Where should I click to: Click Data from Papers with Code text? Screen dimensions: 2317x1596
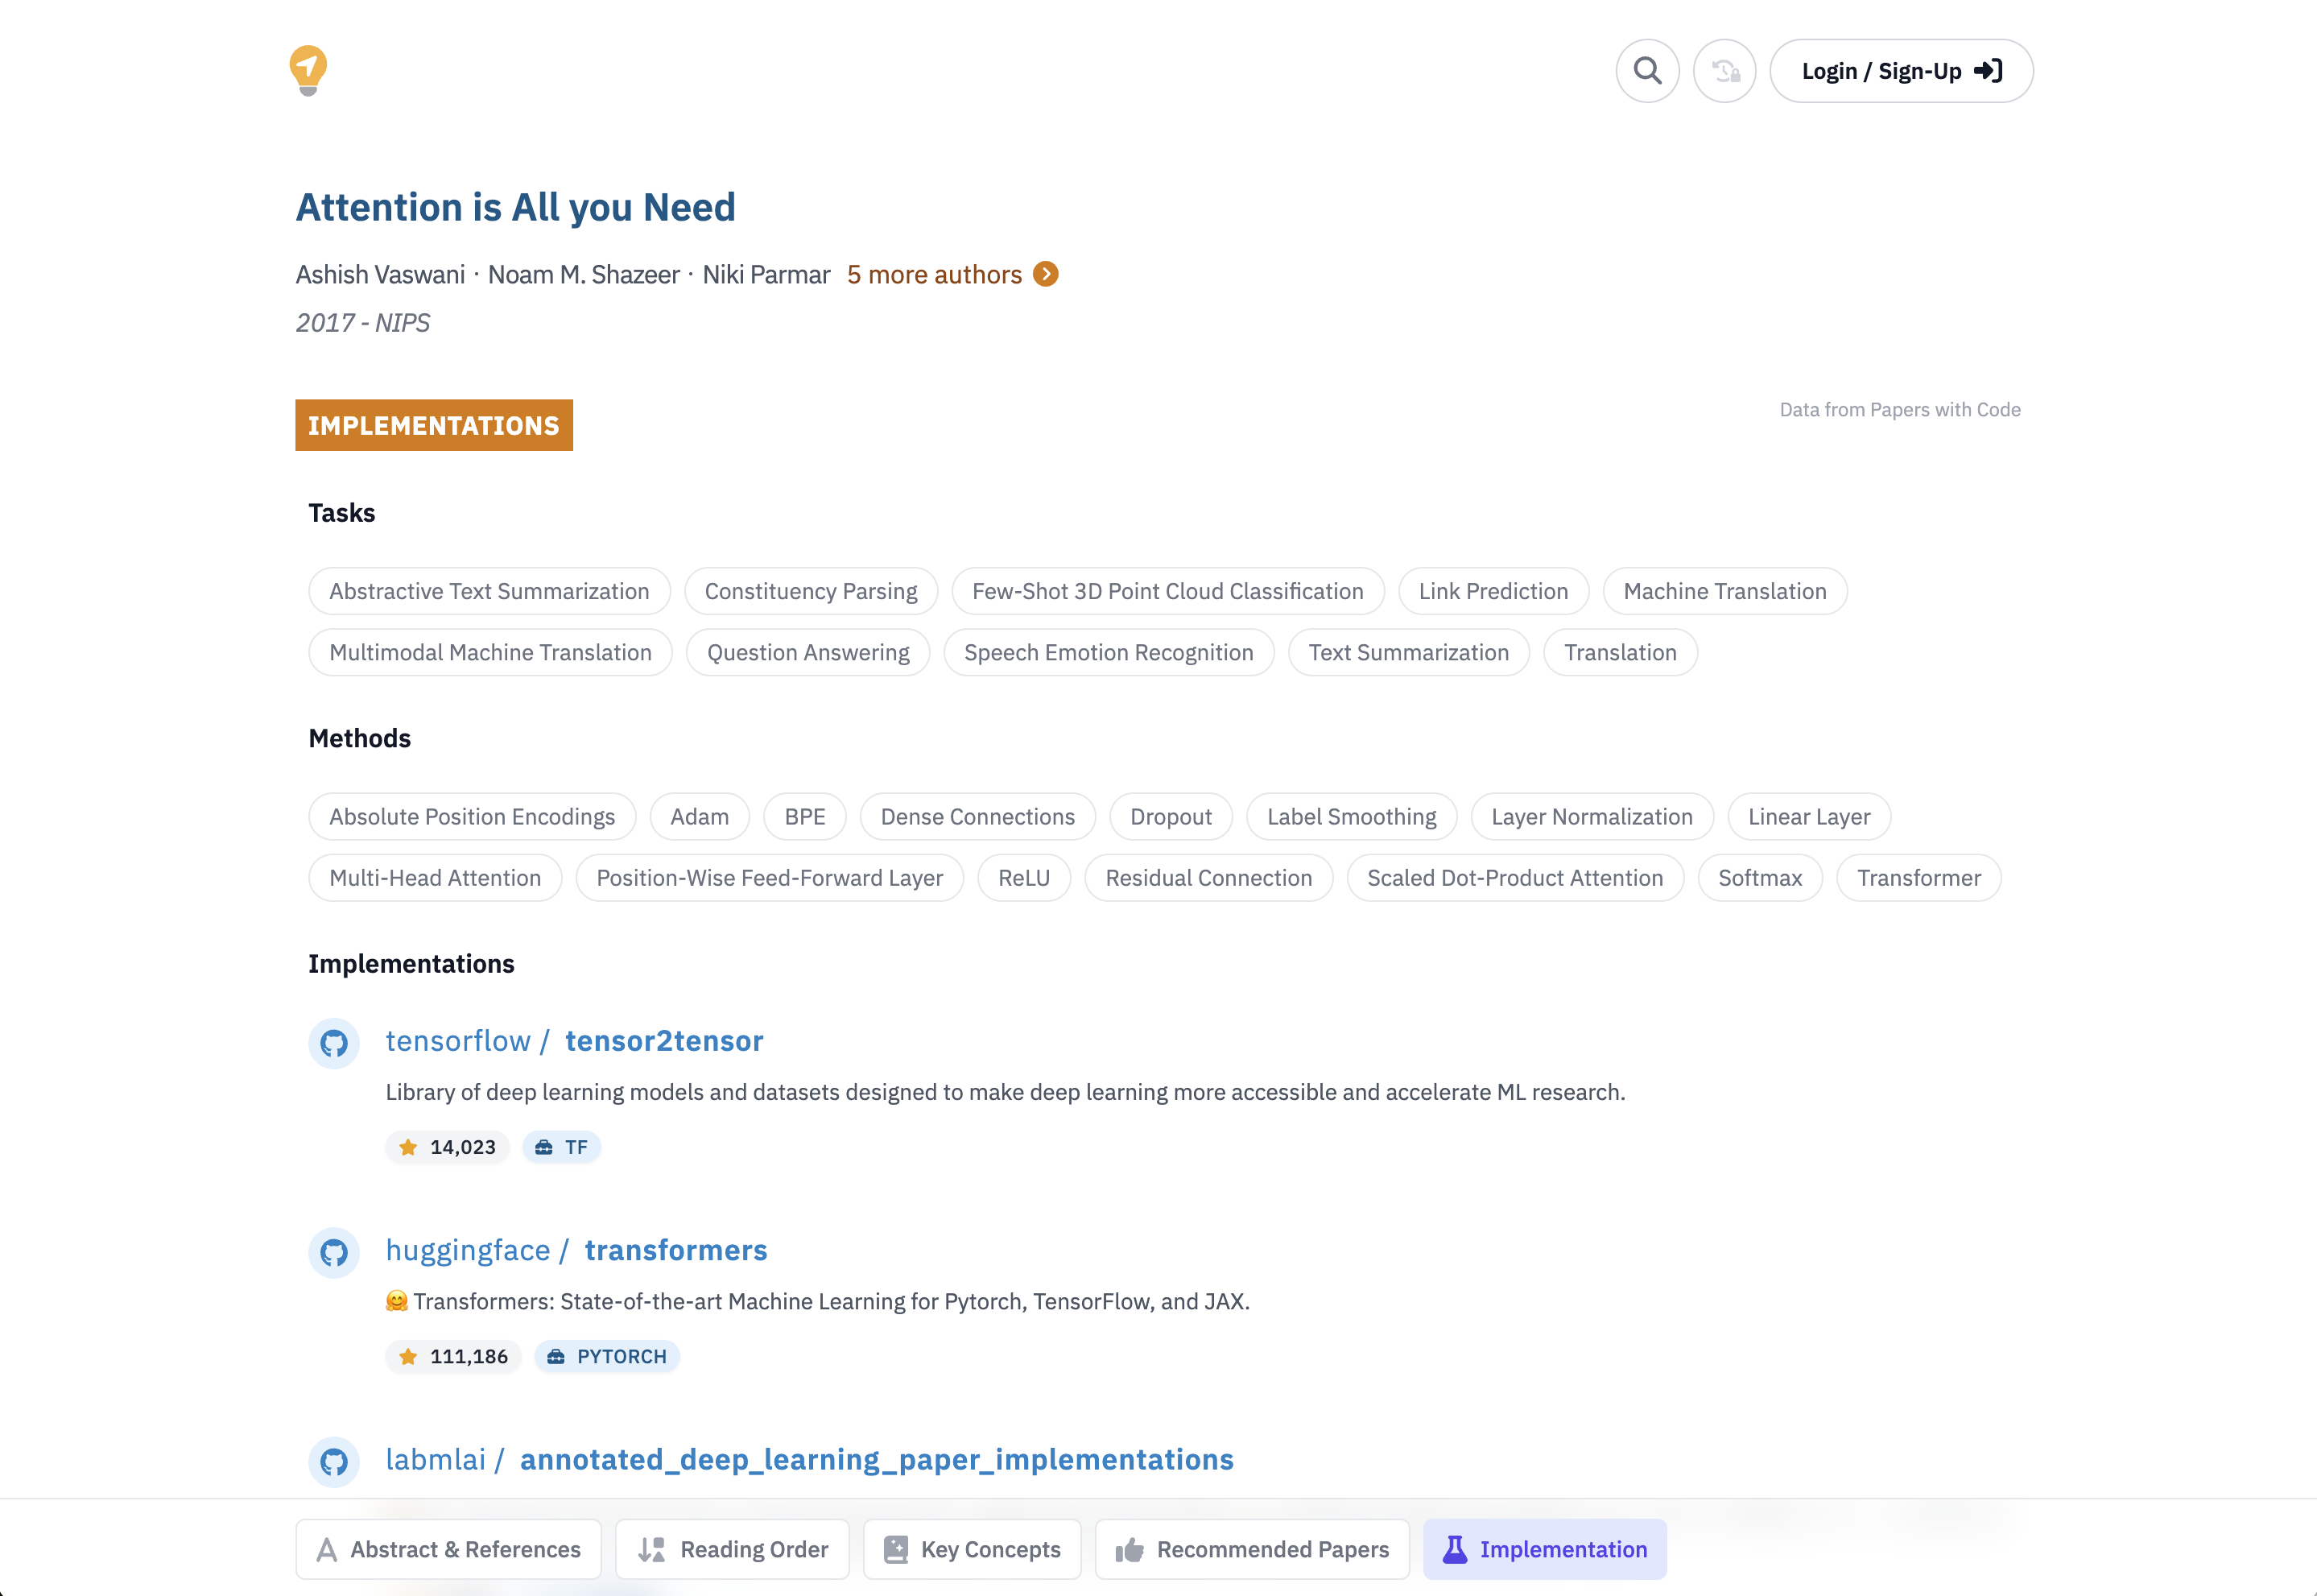pos(1899,410)
